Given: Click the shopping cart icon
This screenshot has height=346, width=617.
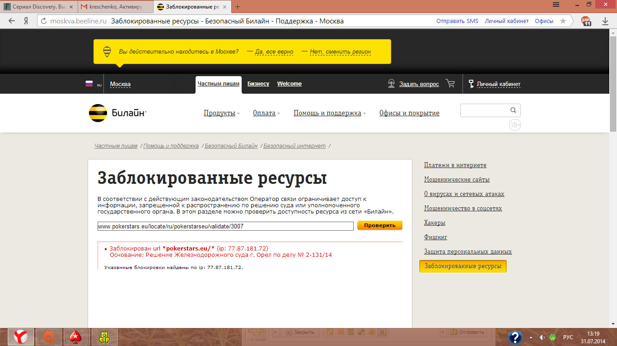Looking at the screenshot, I should click(450, 83).
